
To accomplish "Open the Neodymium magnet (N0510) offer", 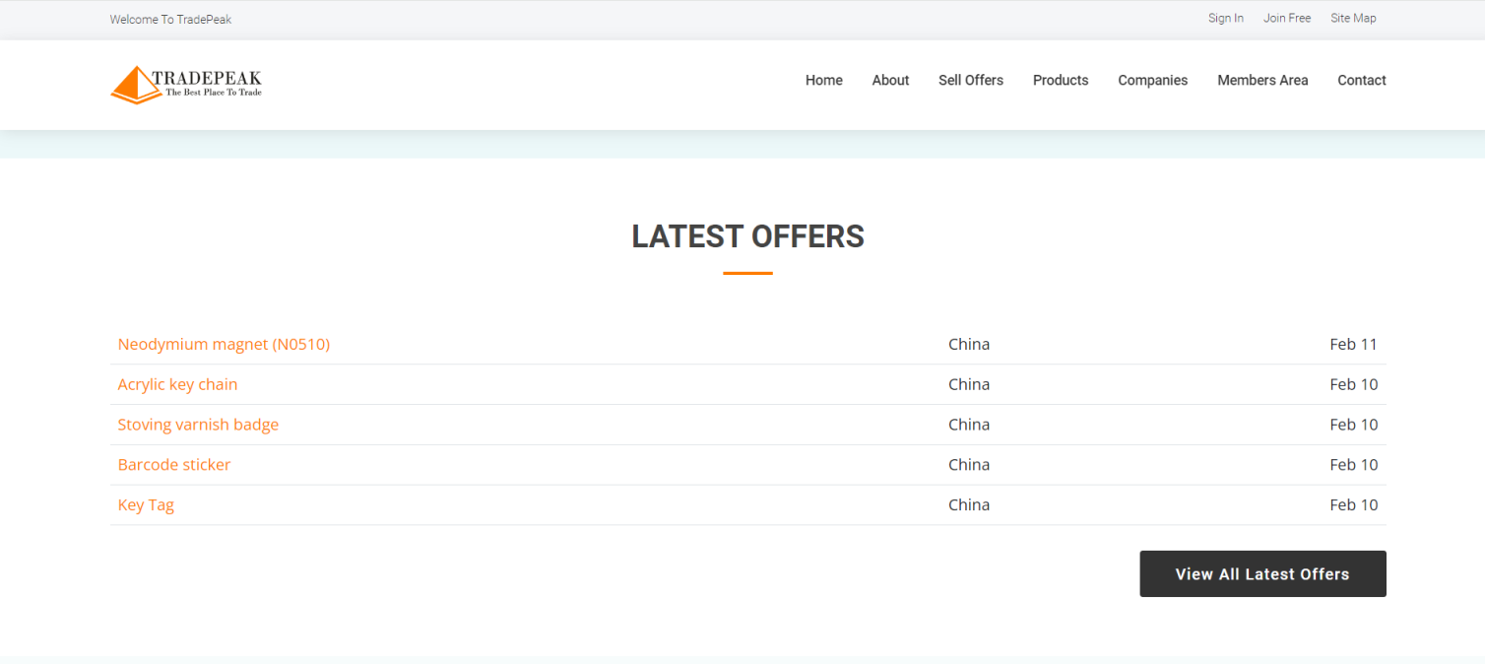I will pos(224,344).
